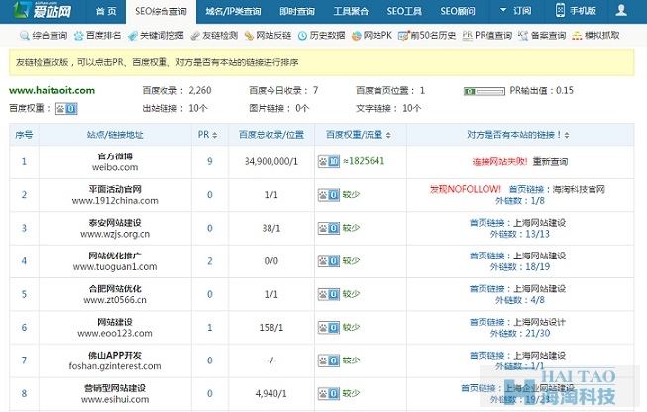Open www.zt0566.cn link

[x=115, y=300]
